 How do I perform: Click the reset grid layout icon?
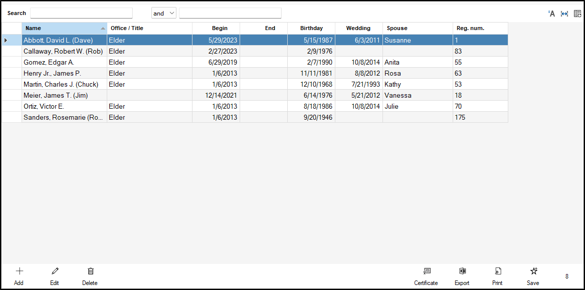point(577,14)
